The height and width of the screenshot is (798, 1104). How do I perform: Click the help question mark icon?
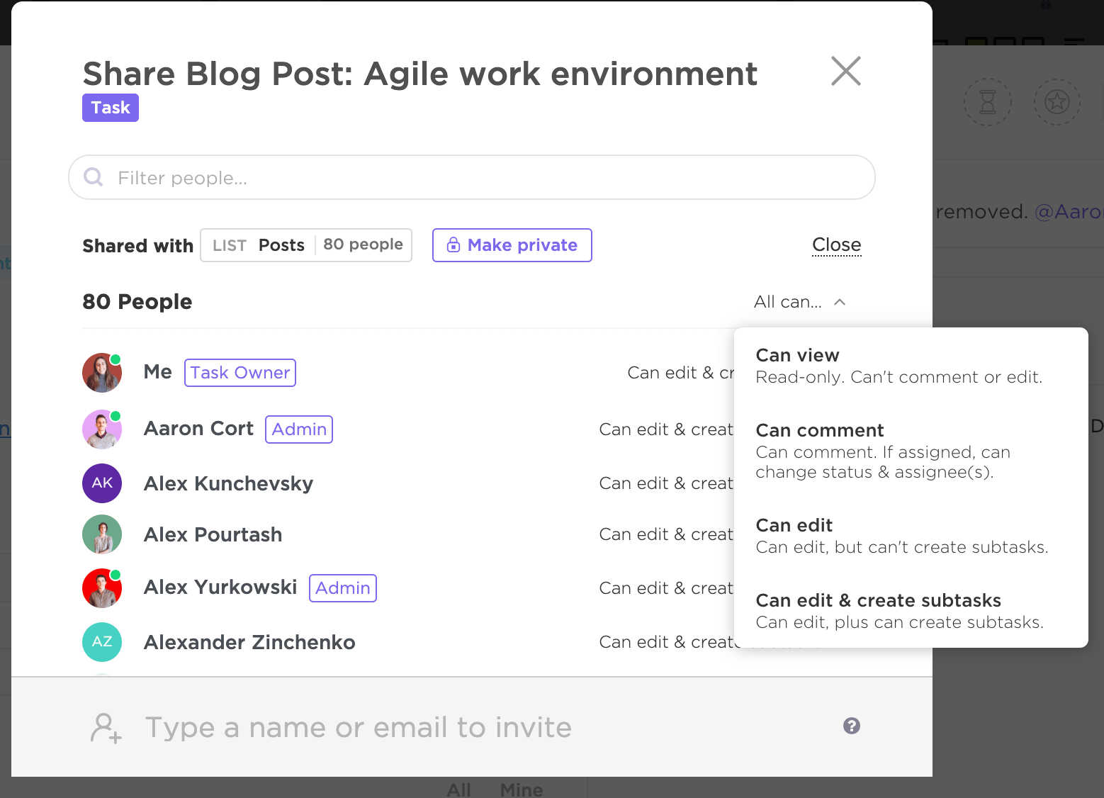[852, 726]
